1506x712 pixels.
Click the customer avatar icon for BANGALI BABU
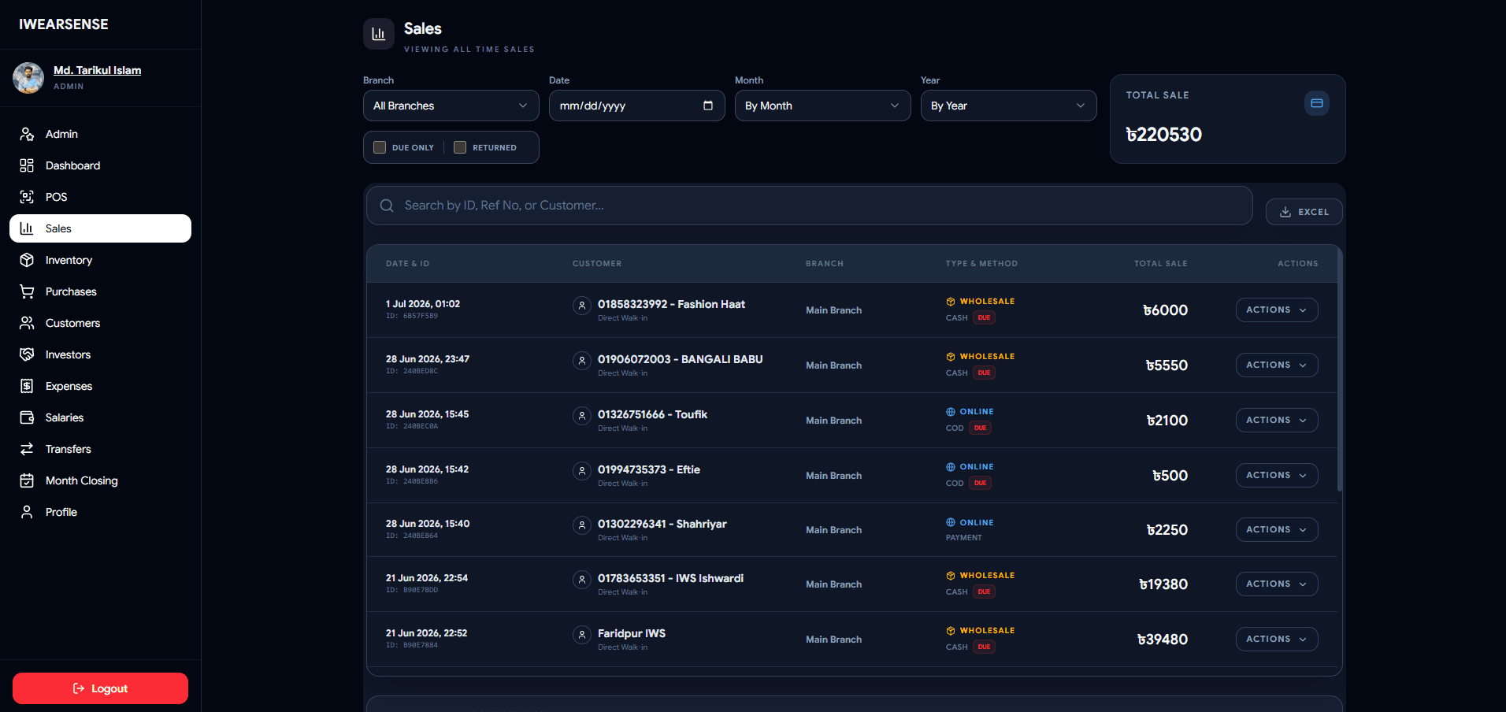[x=582, y=361]
